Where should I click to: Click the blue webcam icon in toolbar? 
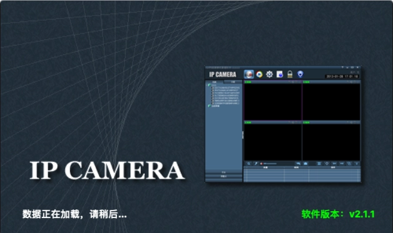tap(300, 74)
